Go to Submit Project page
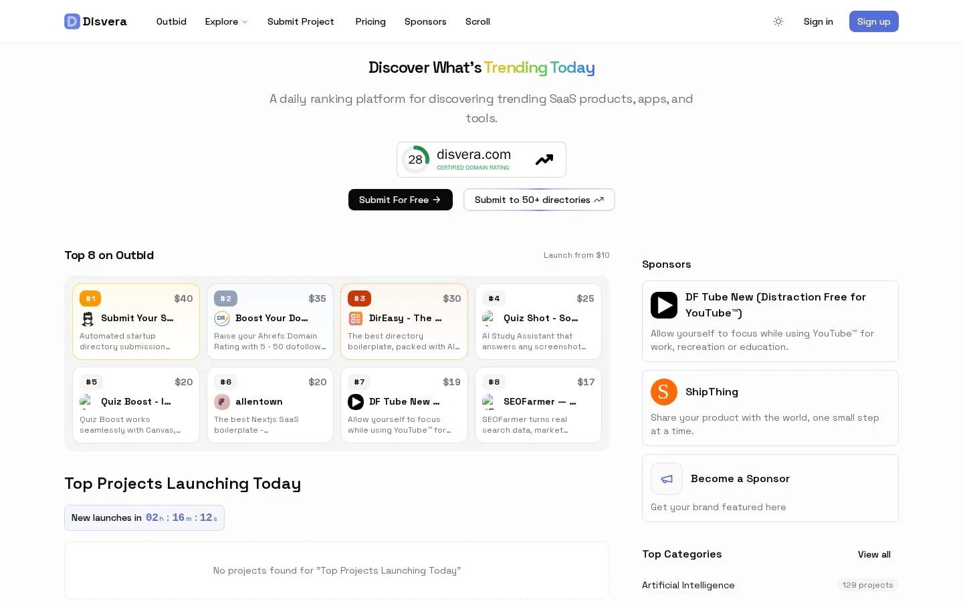Screen dimensions: 963x601 click(300, 21)
